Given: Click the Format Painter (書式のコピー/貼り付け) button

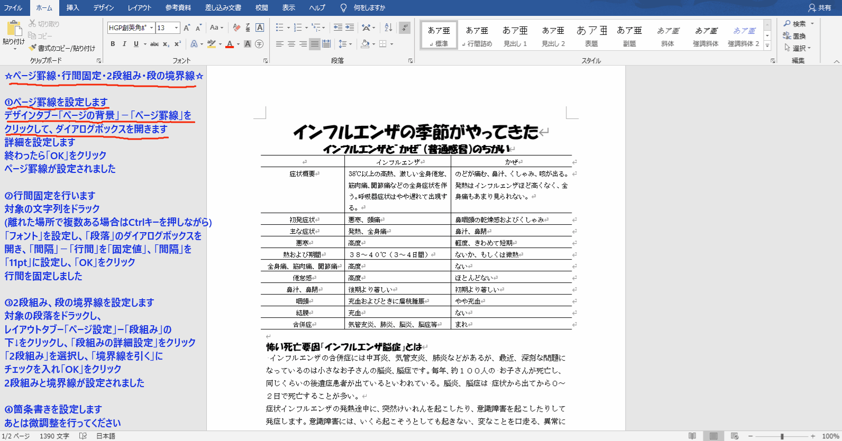Looking at the screenshot, I should pyautogui.click(x=62, y=48).
